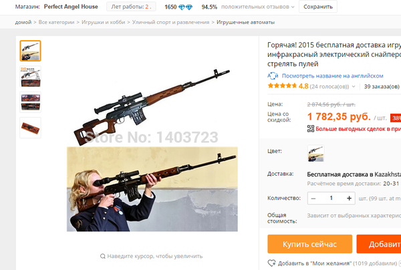View the title in English link
The image size is (401, 270).
click(332, 76)
